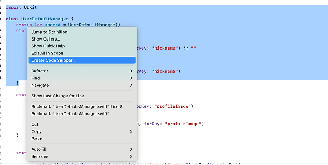Viewport: 328px width, 165px height.
Task: Choose Bookmark "UserDefaultsManager.swift" without line
Action: point(82,114)
